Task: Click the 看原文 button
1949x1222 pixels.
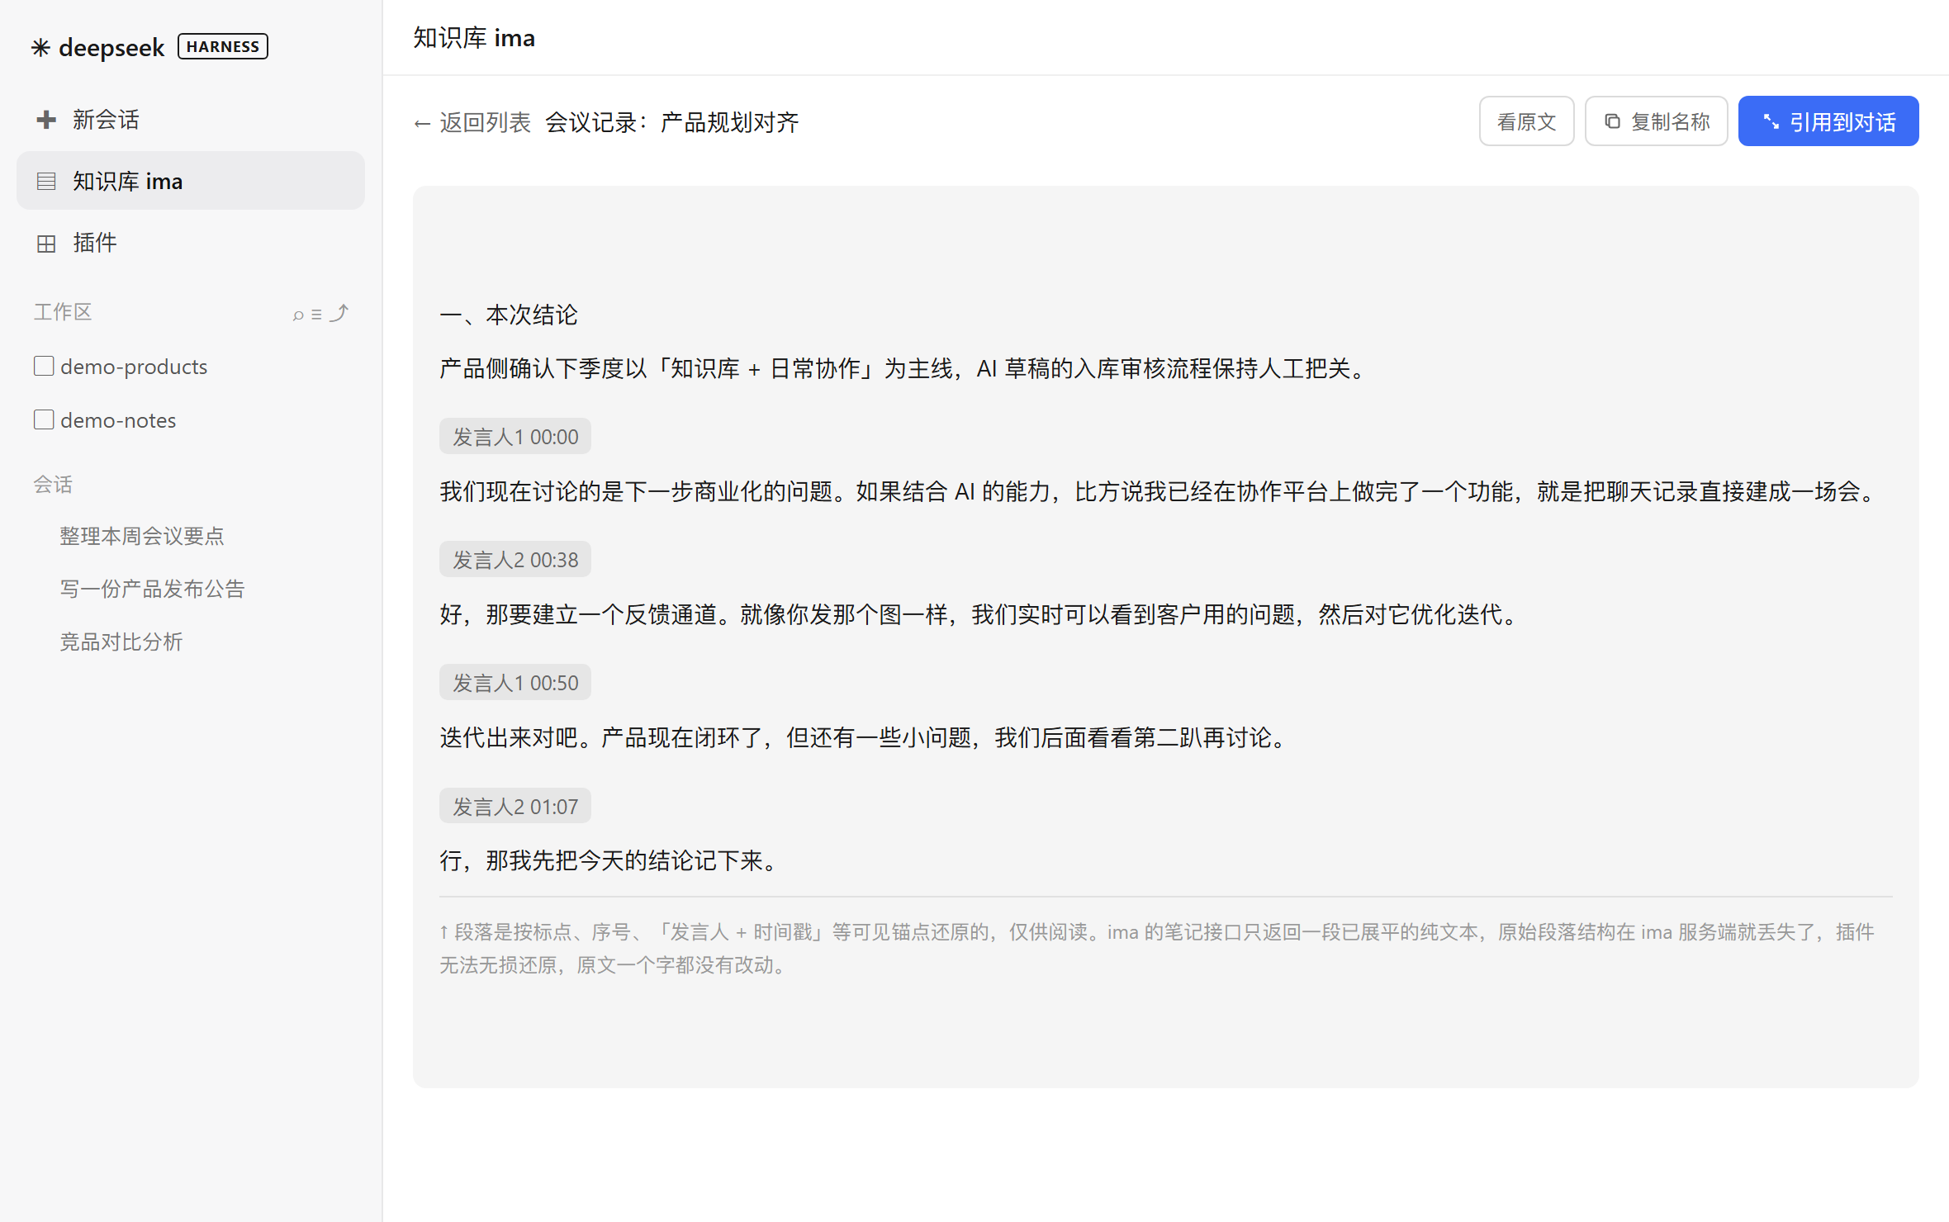Action: (x=1526, y=121)
